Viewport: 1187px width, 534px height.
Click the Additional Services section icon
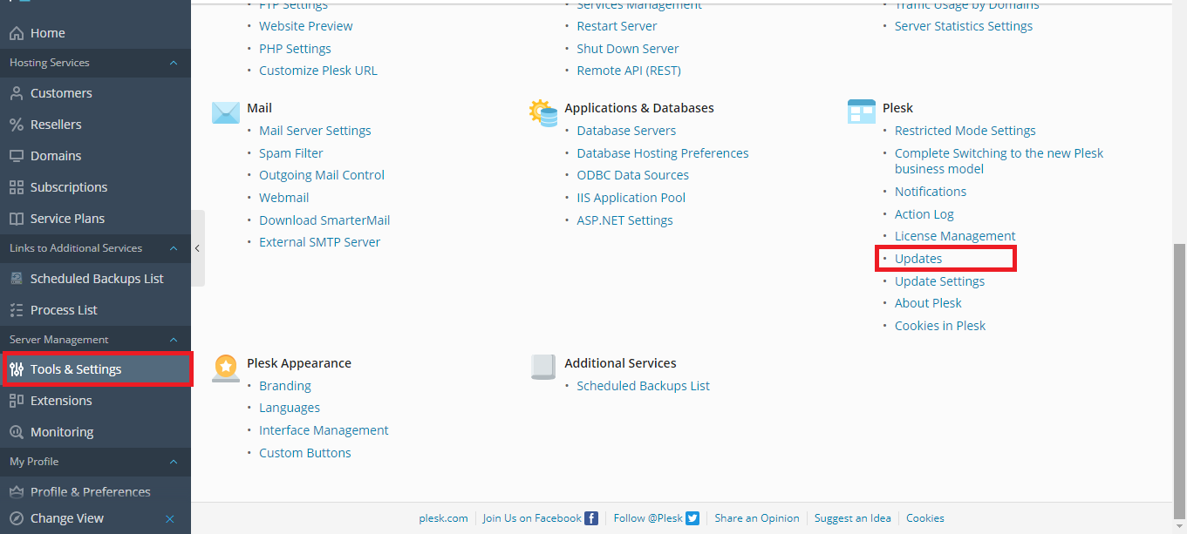[x=543, y=367]
